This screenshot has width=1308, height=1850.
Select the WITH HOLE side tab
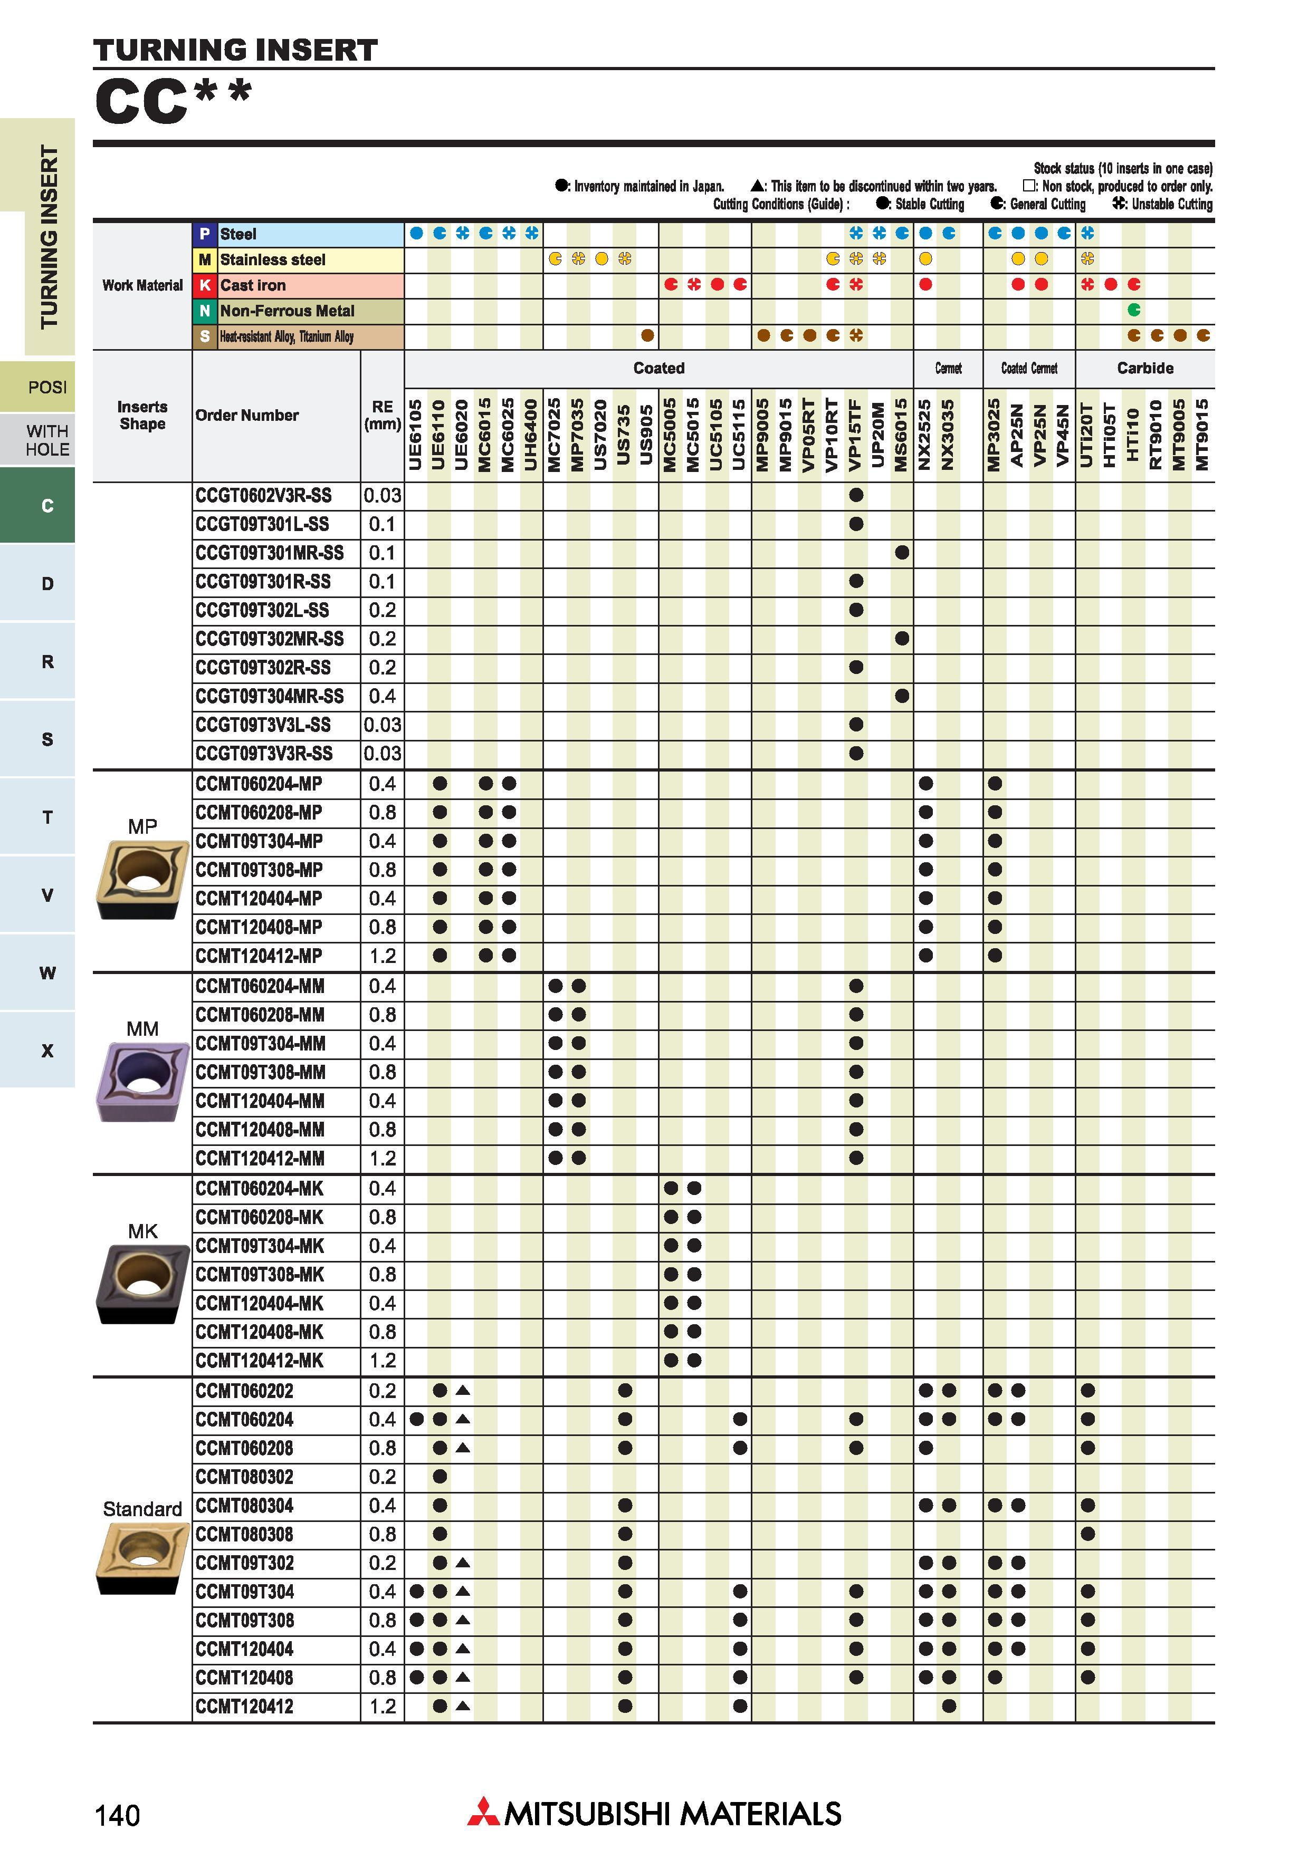[38, 440]
